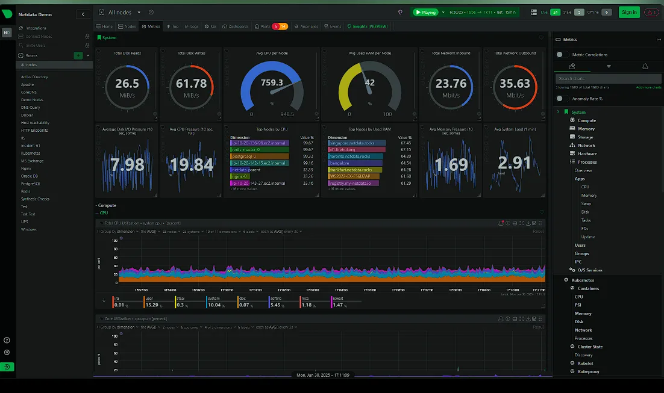This screenshot has height=393, width=664.
Task: Click the Avg Used RAM per Node gauge
Action: pyautogui.click(x=370, y=85)
